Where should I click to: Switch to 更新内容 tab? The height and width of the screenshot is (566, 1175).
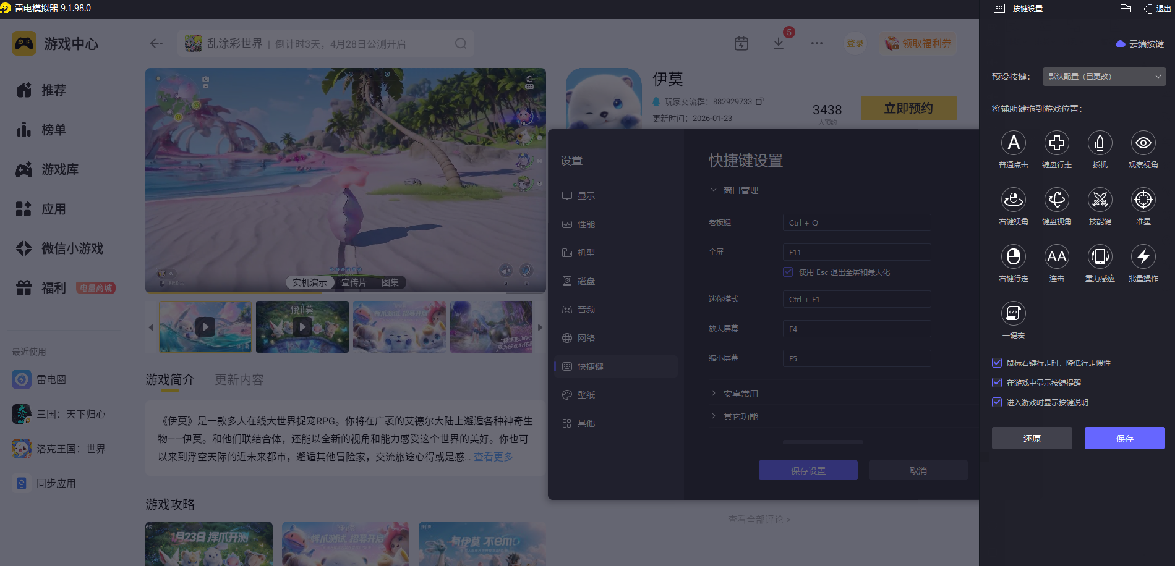(x=239, y=379)
